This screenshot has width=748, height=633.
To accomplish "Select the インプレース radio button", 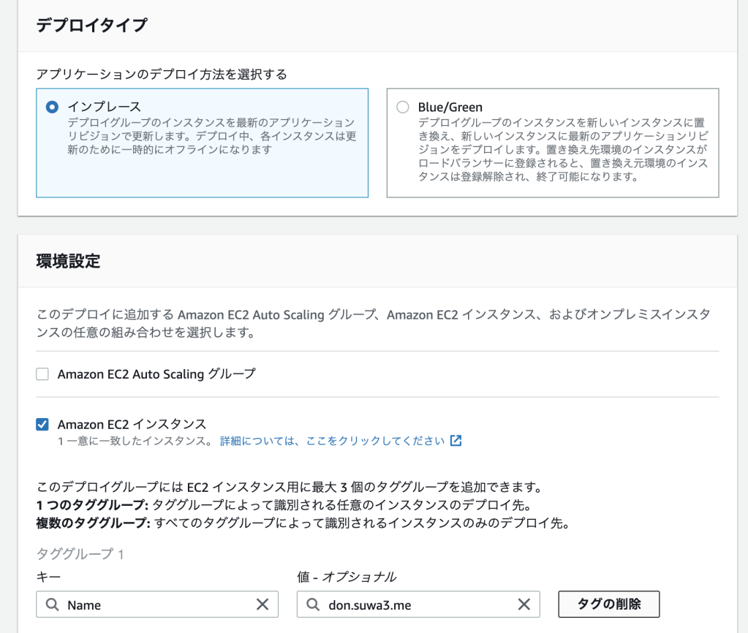I will (x=52, y=107).
